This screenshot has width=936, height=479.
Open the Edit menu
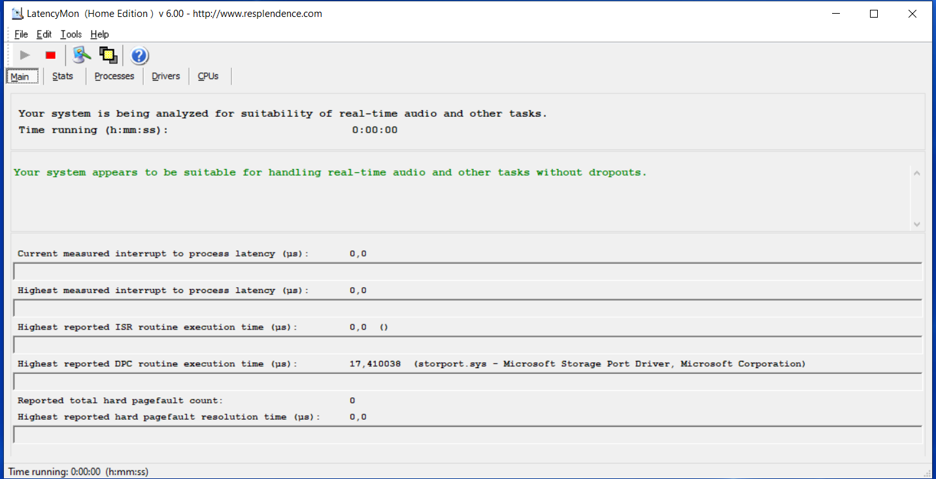[44, 35]
